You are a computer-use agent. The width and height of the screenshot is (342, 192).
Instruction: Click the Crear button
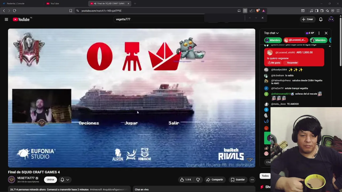307,19
